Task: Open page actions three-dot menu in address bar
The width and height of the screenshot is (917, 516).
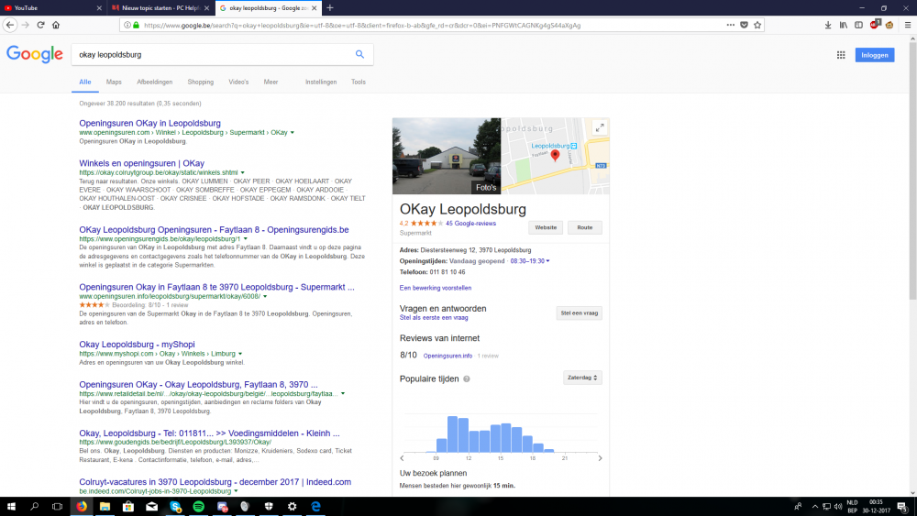Action: coord(731,25)
